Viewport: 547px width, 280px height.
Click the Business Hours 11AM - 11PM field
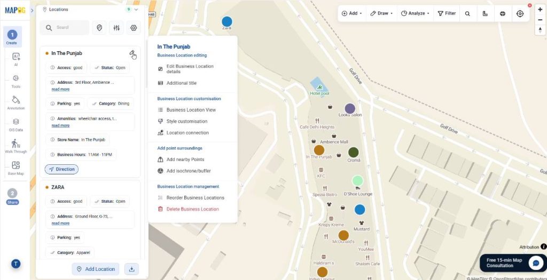(x=81, y=155)
